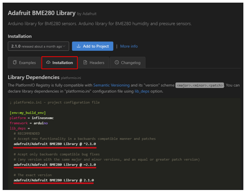Click the platformio.ini project configuration comment
The image size is (246, 193).
[55, 103]
